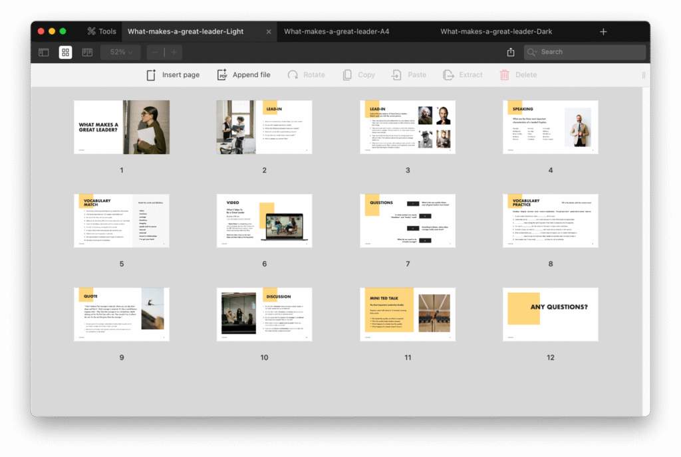Select page 12 Any Questions thumbnail
This screenshot has width=681, height=457.
point(550,315)
